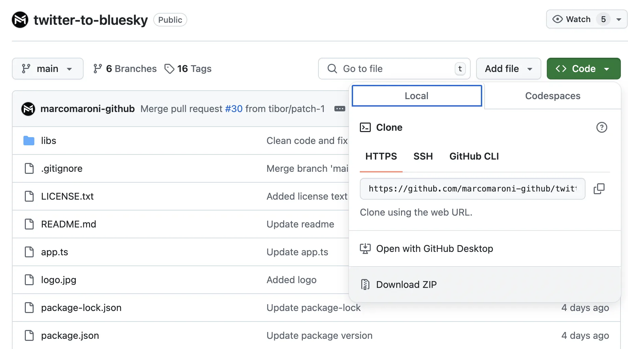
Task: Click the twitter-to-bluesky repository title
Action: click(x=91, y=20)
